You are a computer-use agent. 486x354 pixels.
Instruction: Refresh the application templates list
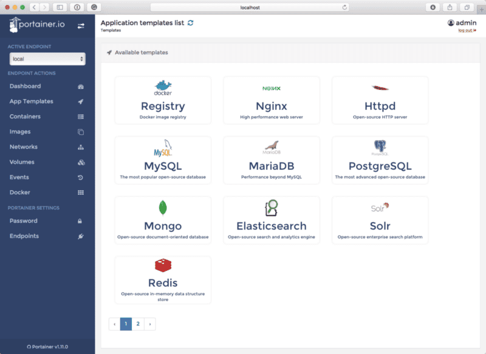pyautogui.click(x=189, y=21)
